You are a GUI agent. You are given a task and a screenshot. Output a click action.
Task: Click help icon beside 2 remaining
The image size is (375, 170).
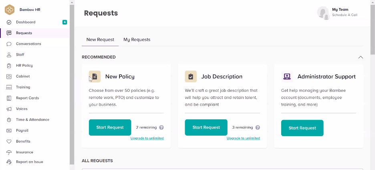pos(161,128)
